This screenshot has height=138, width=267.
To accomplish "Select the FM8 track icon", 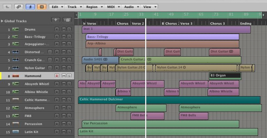I will tap(15, 116).
